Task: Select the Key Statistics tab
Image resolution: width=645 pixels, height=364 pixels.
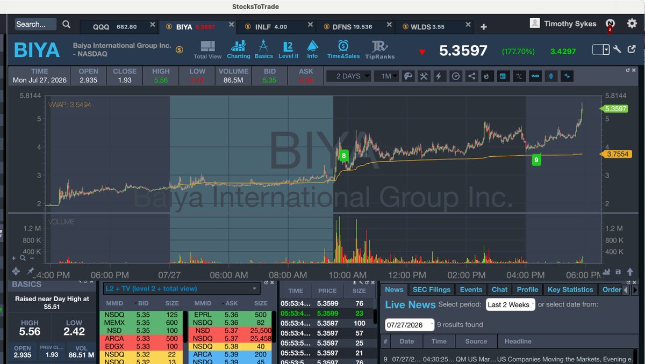Action: (x=570, y=289)
